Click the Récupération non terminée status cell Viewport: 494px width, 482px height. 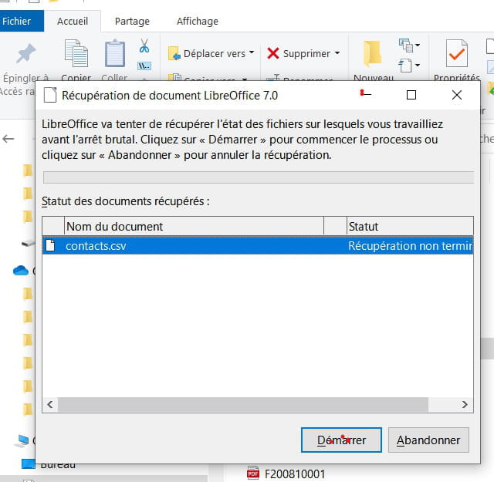click(410, 245)
